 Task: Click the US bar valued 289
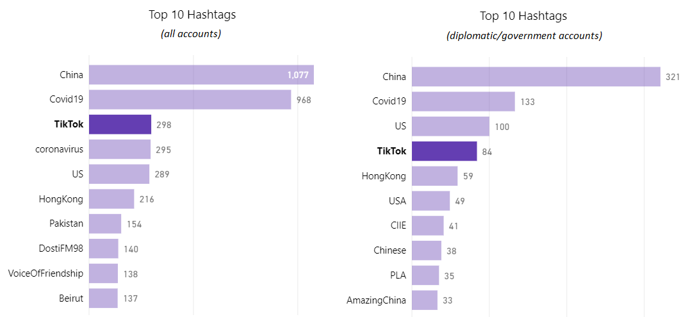119,174
